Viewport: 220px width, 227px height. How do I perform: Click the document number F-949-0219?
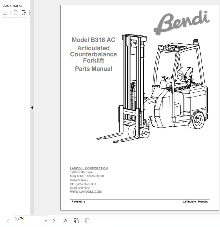78,202
